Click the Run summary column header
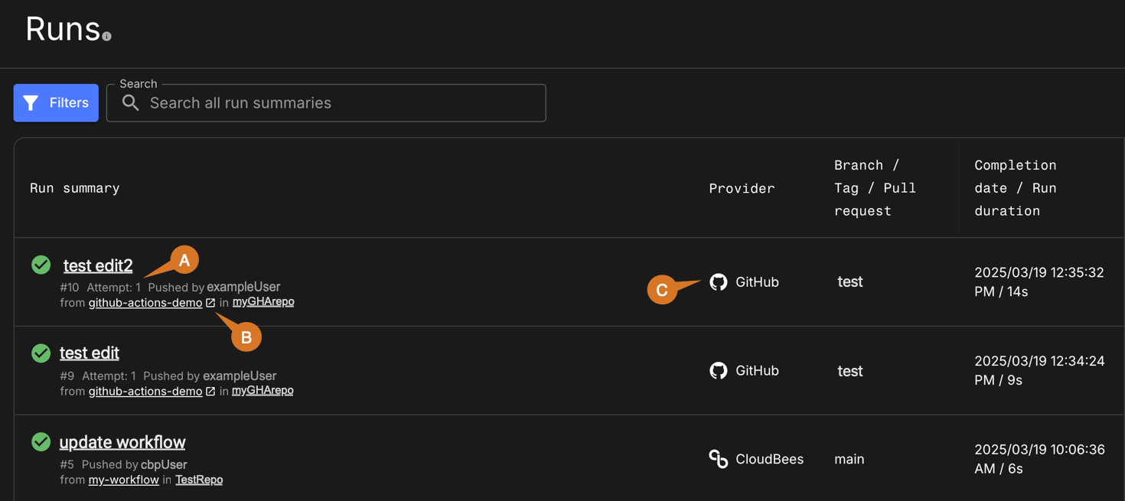Image resolution: width=1125 pixels, height=501 pixels. click(x=75, y=188)
